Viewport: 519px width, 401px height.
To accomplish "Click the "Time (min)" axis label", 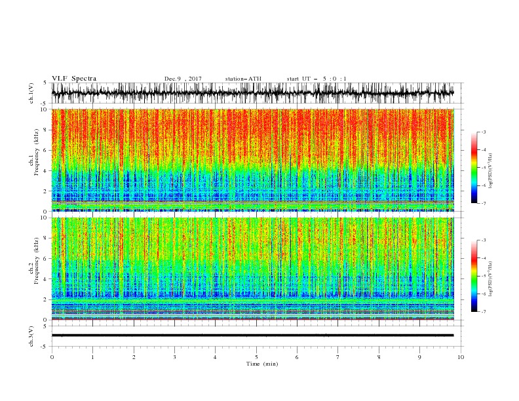I will 262,364.
